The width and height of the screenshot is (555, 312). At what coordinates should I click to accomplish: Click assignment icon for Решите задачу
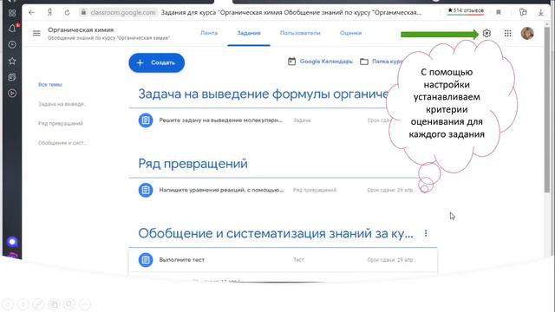pyautogui.click(x=146, y=120)
